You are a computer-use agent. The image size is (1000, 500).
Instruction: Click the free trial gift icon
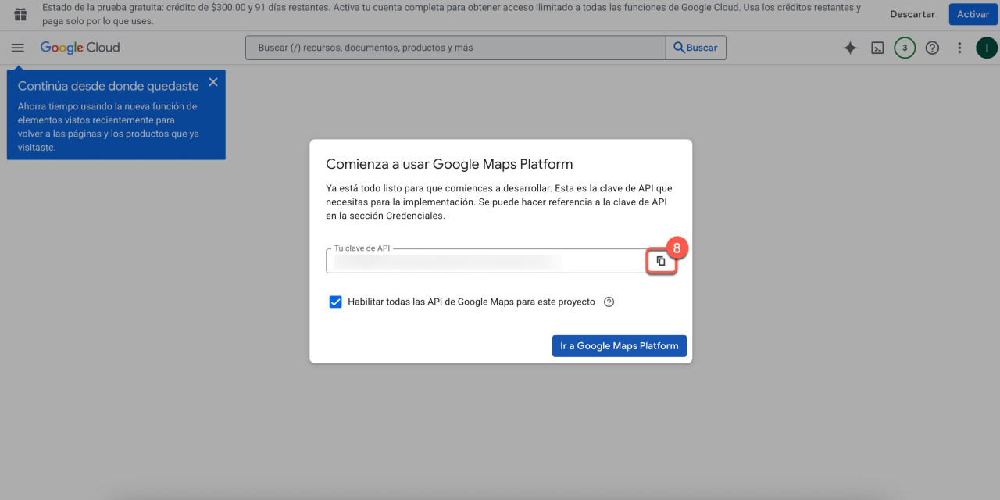click(x=20, y=14)
